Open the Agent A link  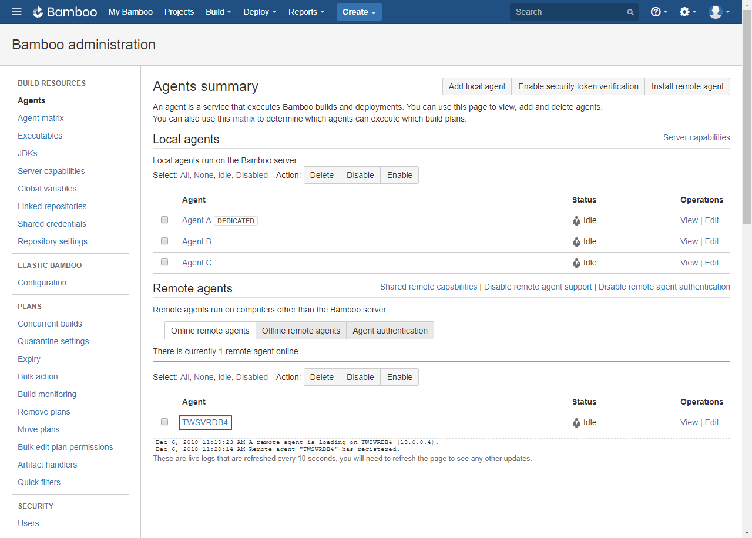pos(197,220)
